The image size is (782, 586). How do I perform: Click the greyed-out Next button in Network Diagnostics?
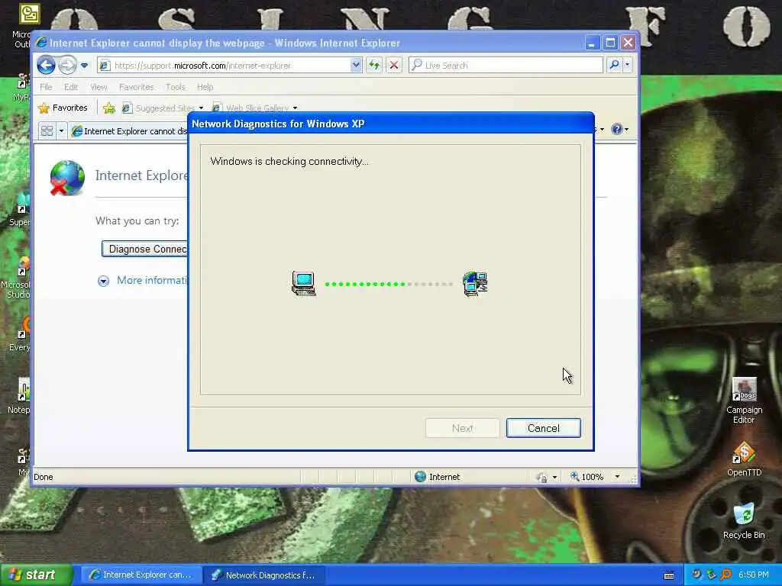pos(462,428)
